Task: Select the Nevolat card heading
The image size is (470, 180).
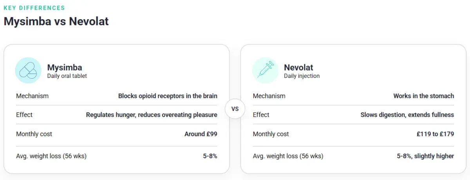Action: coord(298,67)
